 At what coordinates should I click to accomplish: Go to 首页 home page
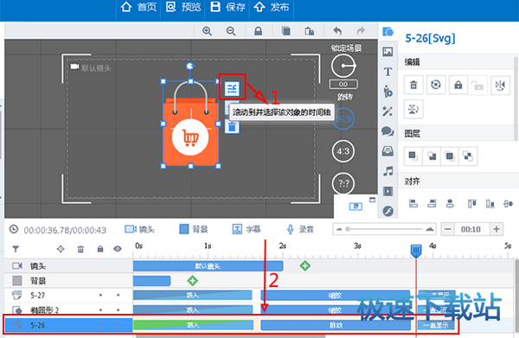138,7
